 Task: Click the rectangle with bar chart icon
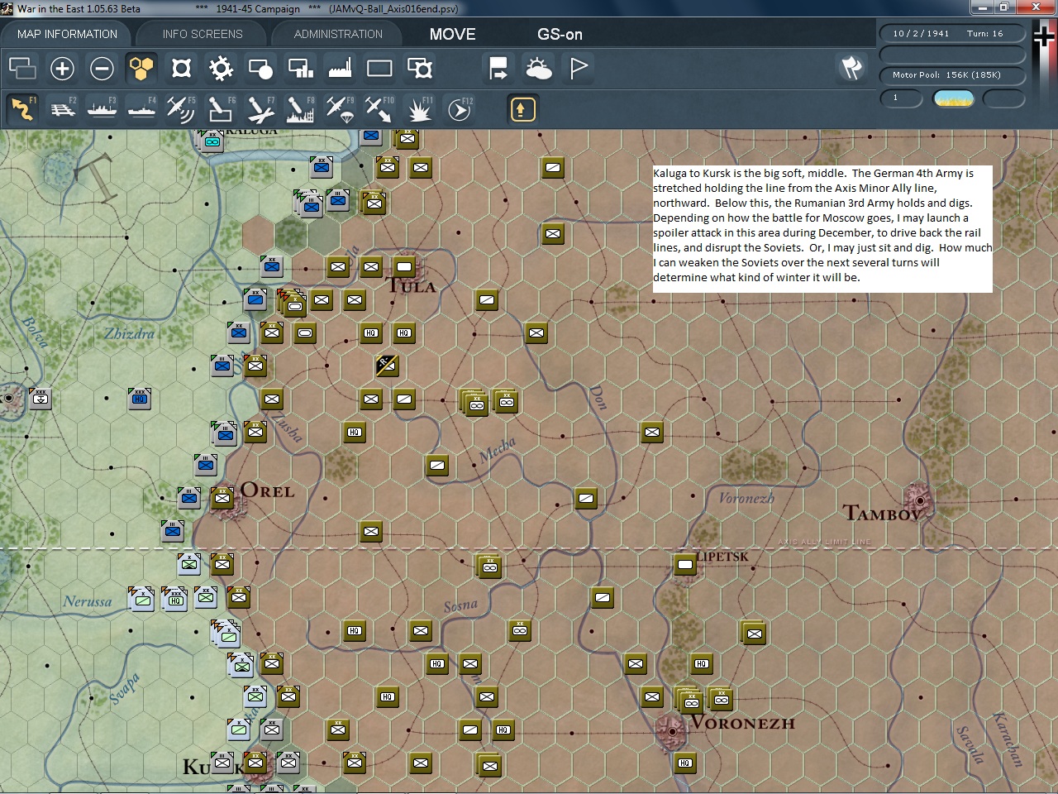[x=300, y=68]
